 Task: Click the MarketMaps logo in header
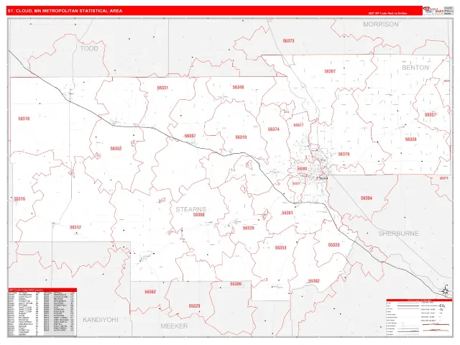point(433,11)
